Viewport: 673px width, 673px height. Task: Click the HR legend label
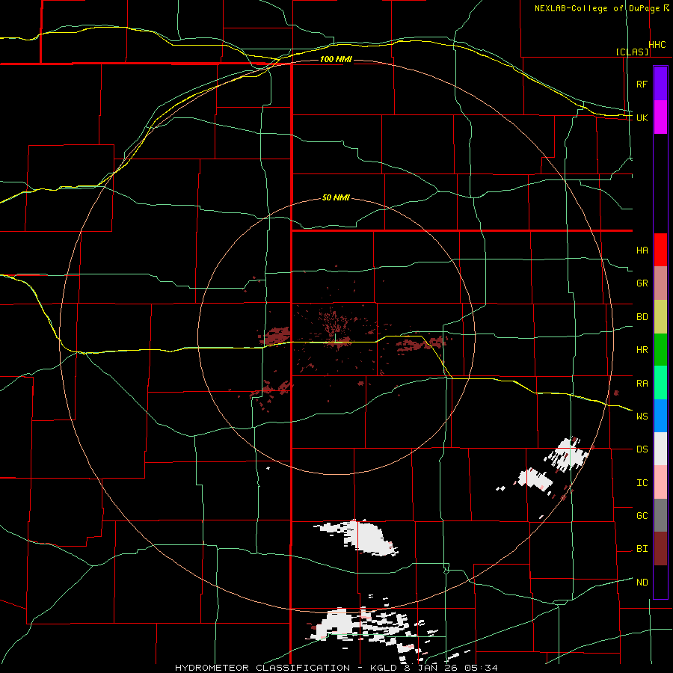pyautogui.click(x=642, y=350)
